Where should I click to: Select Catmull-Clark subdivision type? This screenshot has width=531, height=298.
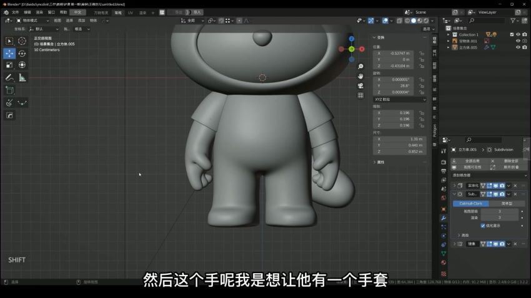[x=471, y=203]
